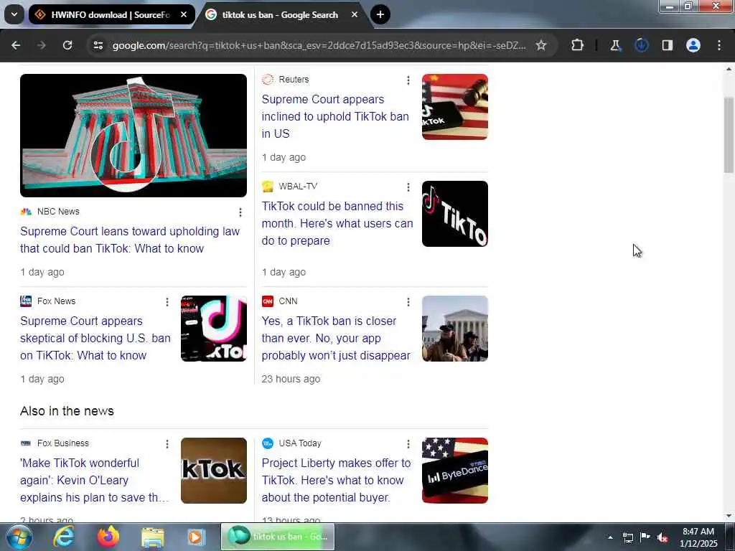Open Windows Explorer folder taskbar icon

tap(152, 537)
